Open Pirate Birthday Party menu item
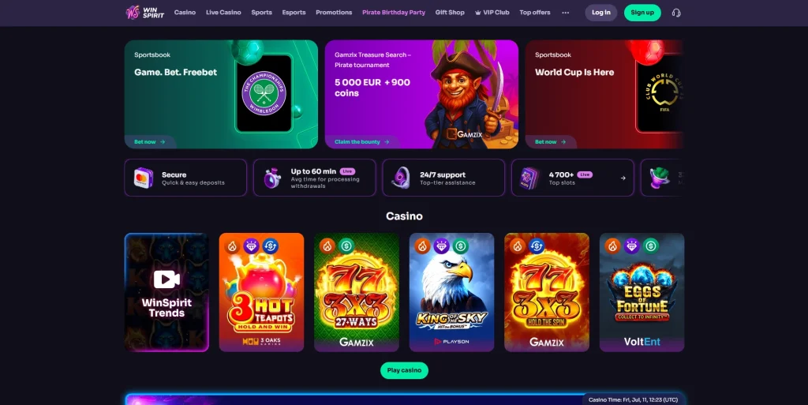Screen dimensions: 808x405 pyautogui.click(x=394, y=13)
